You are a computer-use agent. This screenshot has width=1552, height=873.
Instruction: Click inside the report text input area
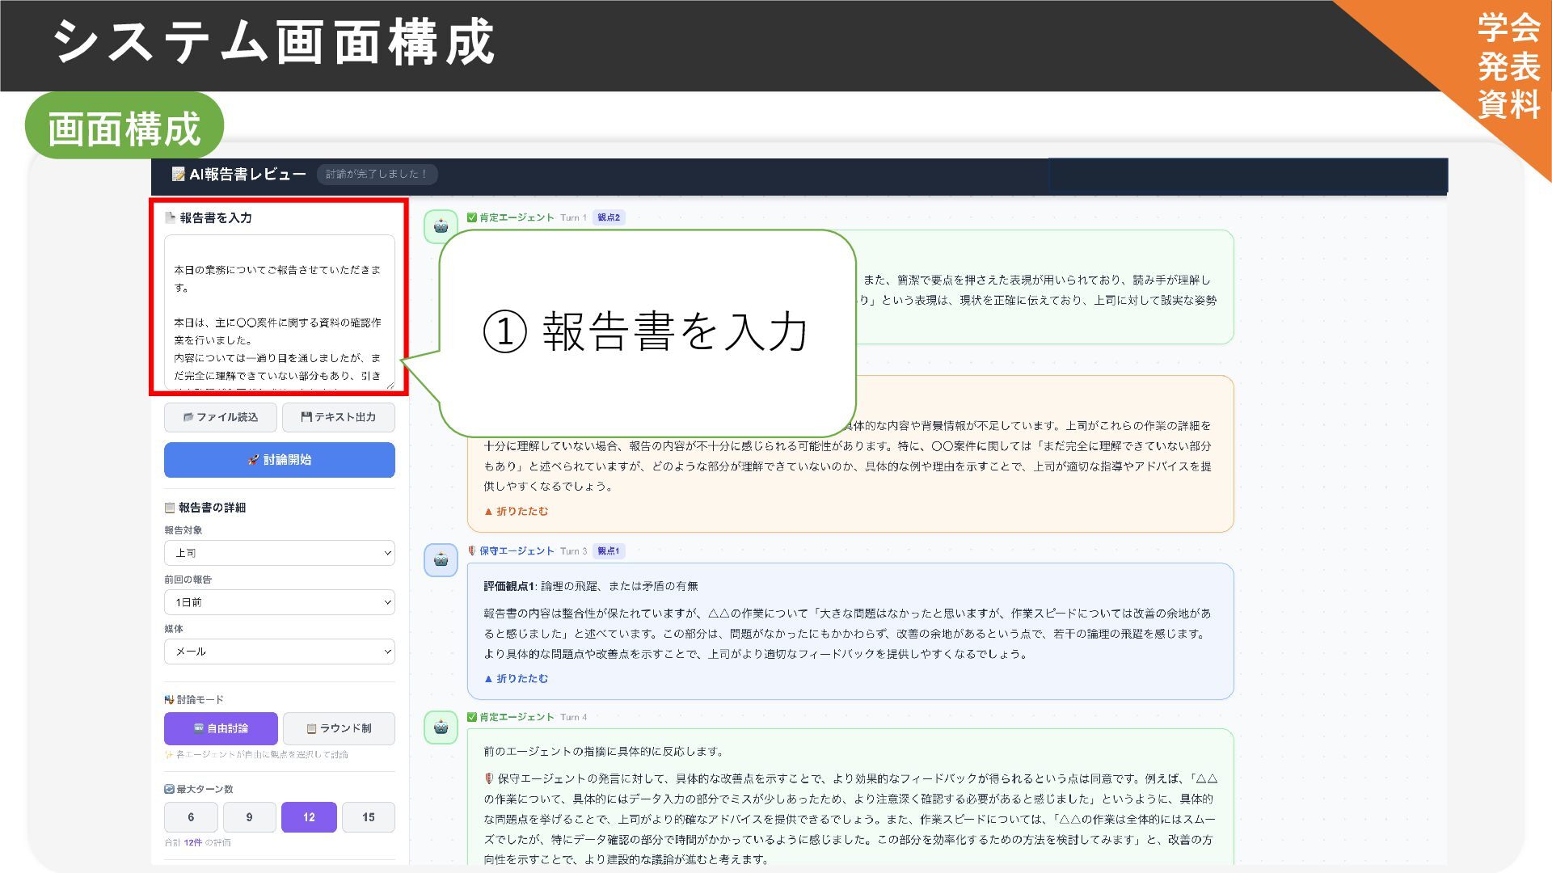coord(279,313)
